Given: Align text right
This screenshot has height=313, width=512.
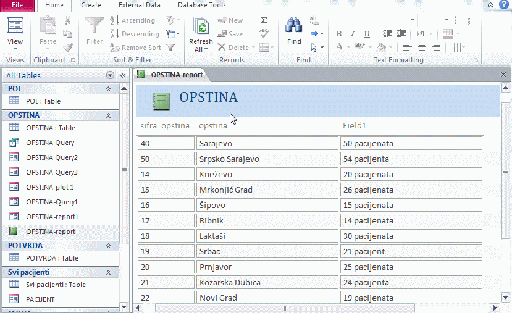Looking at the screenshot, I should point(436,48).
